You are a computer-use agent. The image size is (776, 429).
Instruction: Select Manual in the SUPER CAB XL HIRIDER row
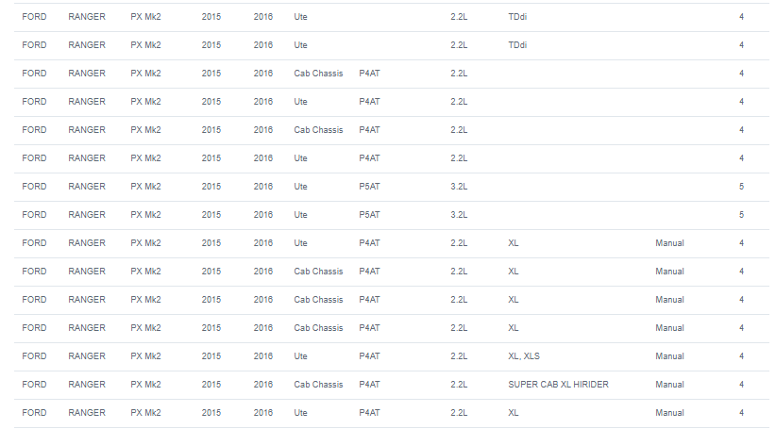(669, 385)
